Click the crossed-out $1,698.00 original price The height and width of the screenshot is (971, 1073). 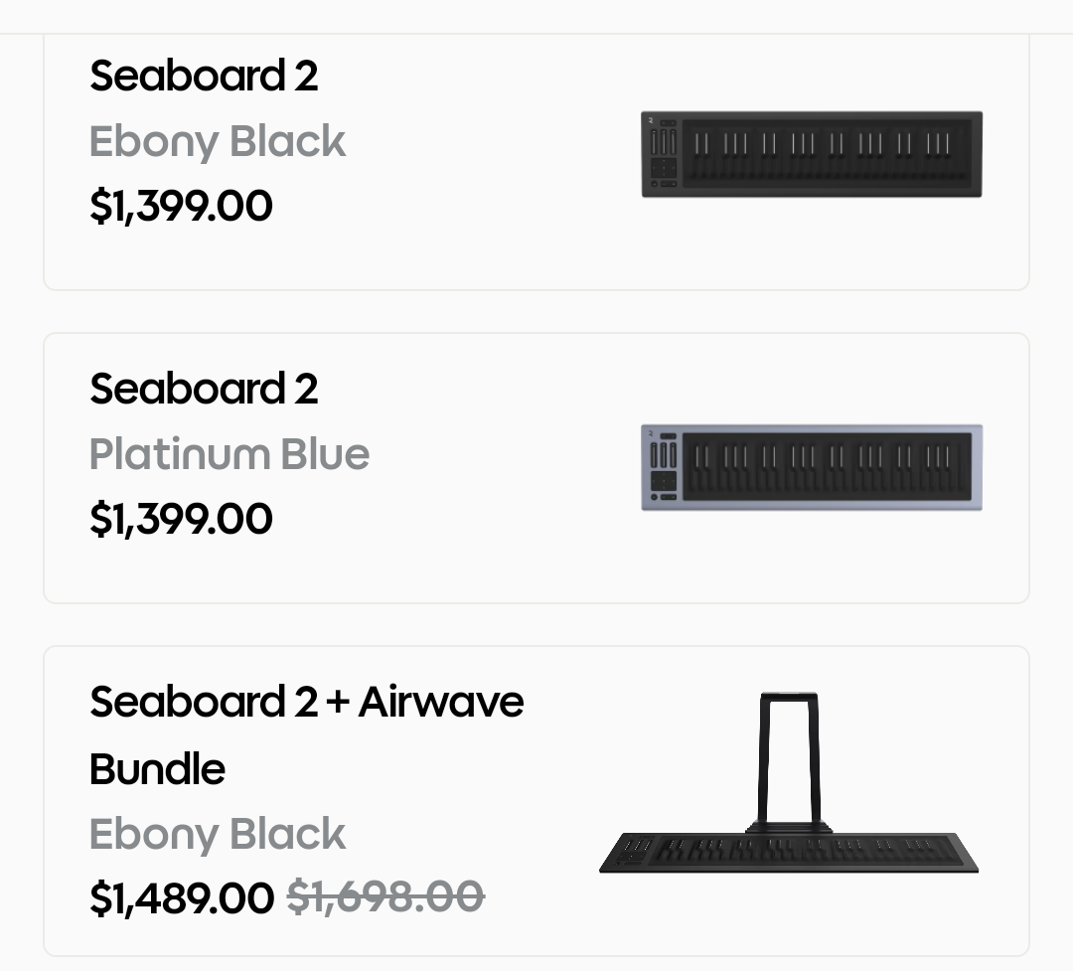coord(385,896)
